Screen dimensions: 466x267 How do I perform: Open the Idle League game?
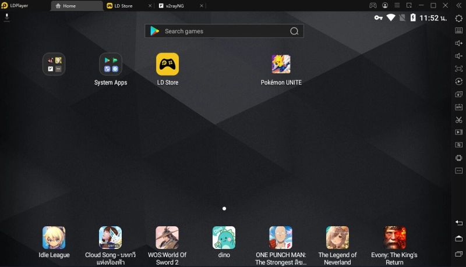click(54, 238)
